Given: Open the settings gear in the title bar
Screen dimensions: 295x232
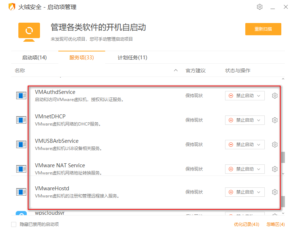Looking at the screenshot, I should pyautogui.click(x=259, y=7).
